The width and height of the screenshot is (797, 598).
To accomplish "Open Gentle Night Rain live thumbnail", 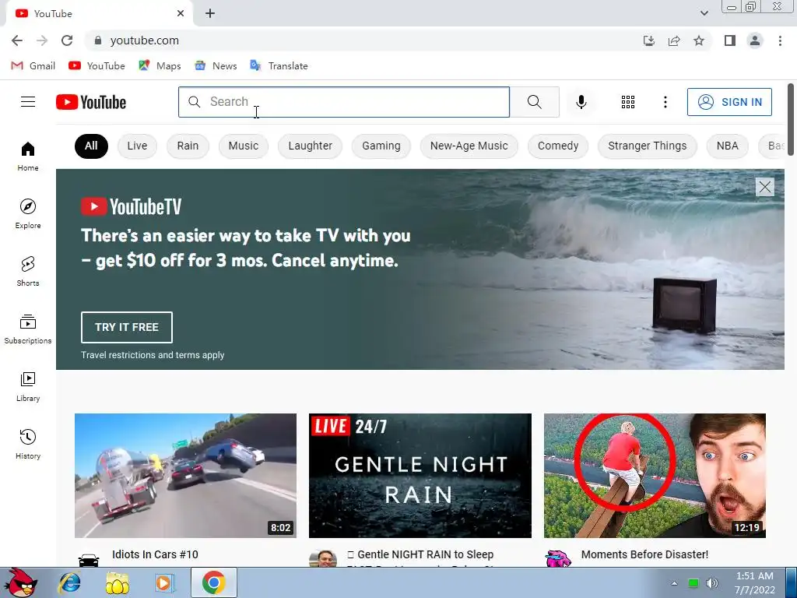I will click(x=420, y=476).
